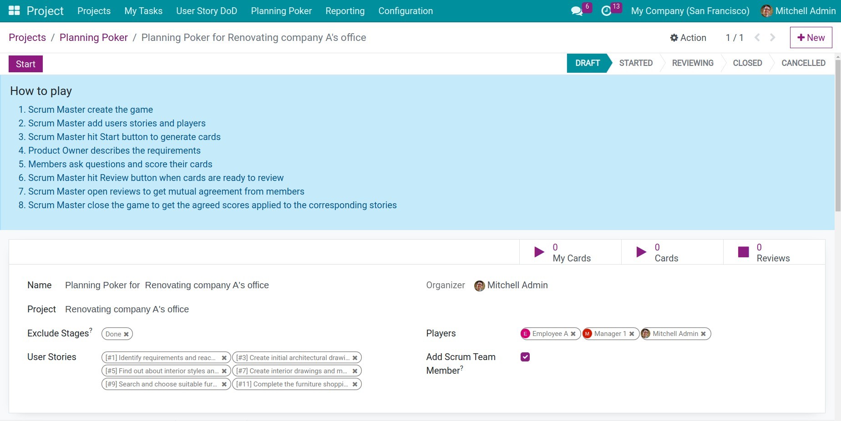Open the conversations chat icon
The width and height of the screenshot is (841, 421).
tap(577, 11)
